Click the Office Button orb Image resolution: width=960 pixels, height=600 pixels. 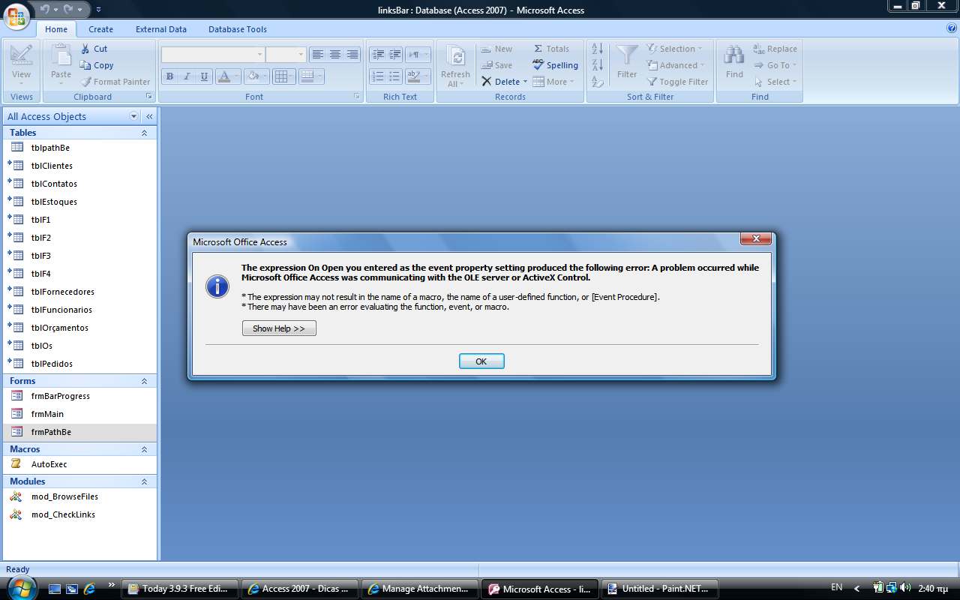(18, 15)
